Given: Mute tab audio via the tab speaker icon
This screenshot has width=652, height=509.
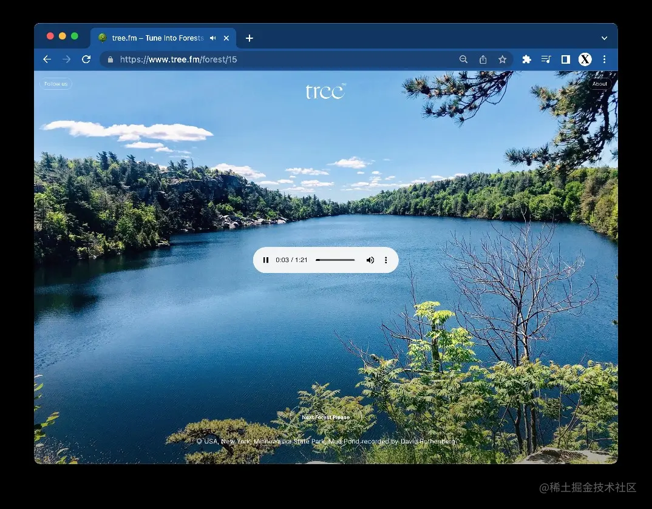Looking at the screenshot, I should (x=212, y=38).
